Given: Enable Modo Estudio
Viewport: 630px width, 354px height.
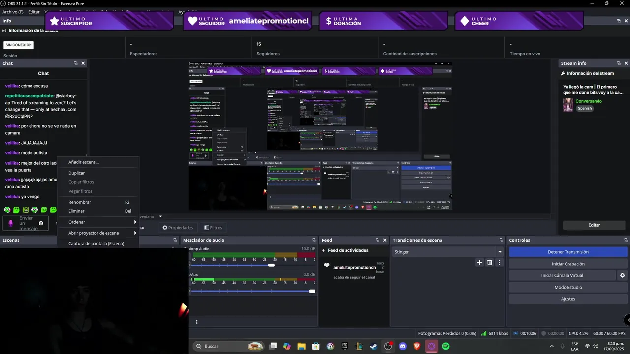Looking at the screenshot, I should [x=568, y=287].
